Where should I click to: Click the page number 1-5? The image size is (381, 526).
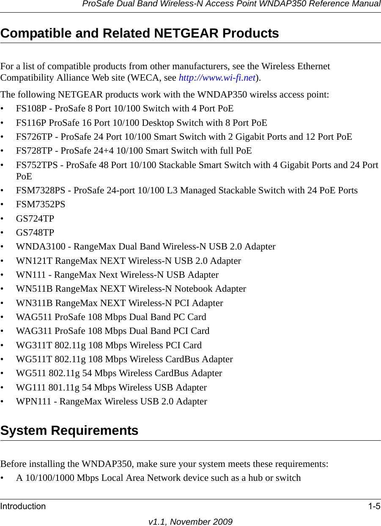pos(374,506)
